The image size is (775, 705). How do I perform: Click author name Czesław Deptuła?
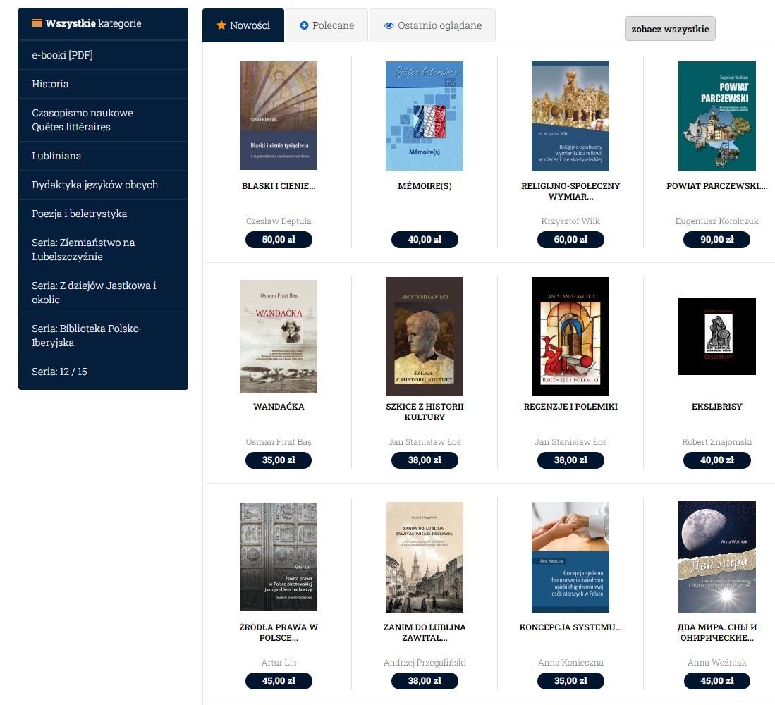click(x=279, y=221)
